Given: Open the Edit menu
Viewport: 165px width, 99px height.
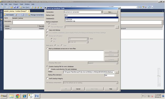Looking at the screenshot, I should click(x=6, y=4).
